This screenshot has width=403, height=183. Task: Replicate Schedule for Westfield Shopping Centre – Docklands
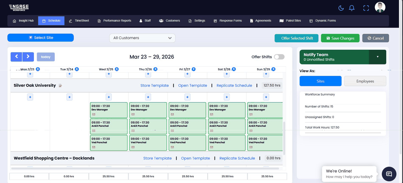click(x=237, y=158)
